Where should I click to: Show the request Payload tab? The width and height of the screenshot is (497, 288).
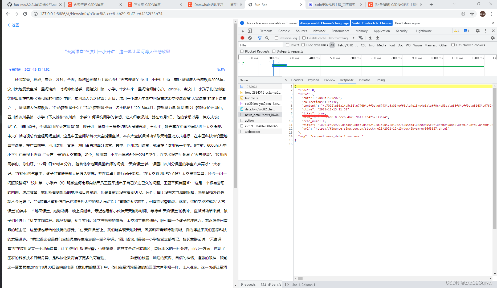coord(313,80)
